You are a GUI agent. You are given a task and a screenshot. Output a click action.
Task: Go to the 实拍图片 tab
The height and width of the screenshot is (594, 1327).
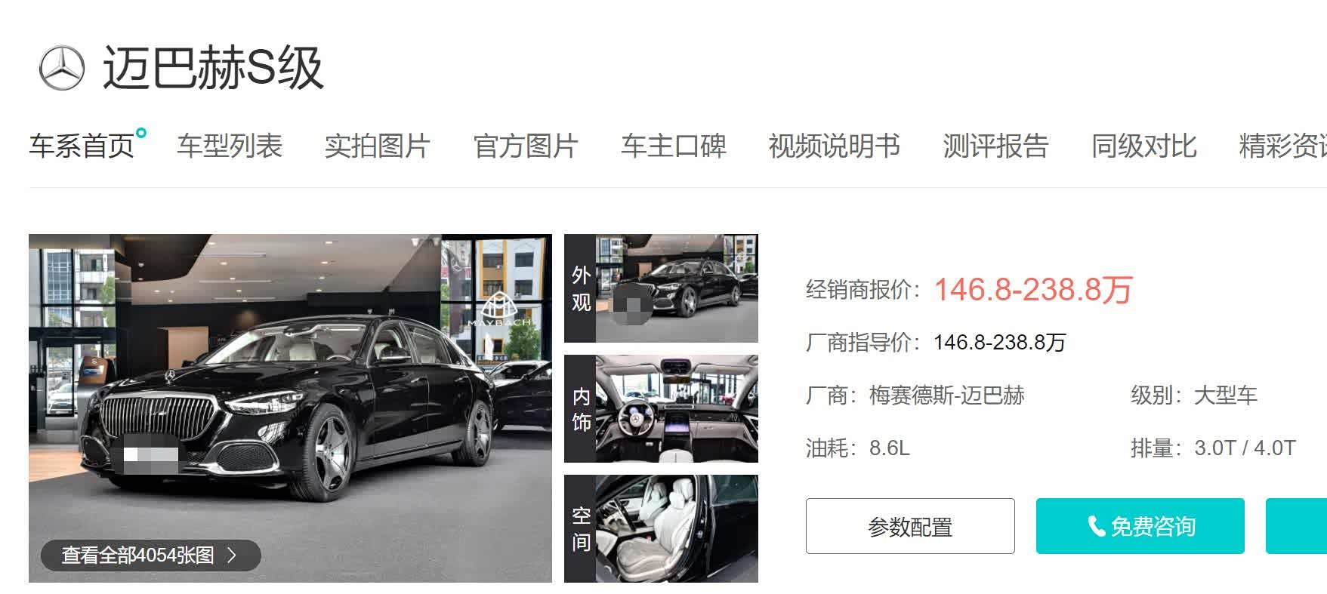pos(378,146)
